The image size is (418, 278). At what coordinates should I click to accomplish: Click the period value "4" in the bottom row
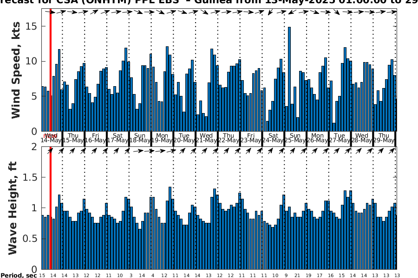[153, 276]
